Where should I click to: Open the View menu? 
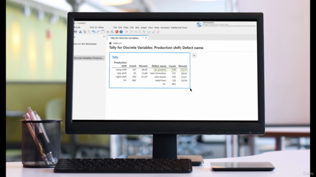(x=151, y=28)
